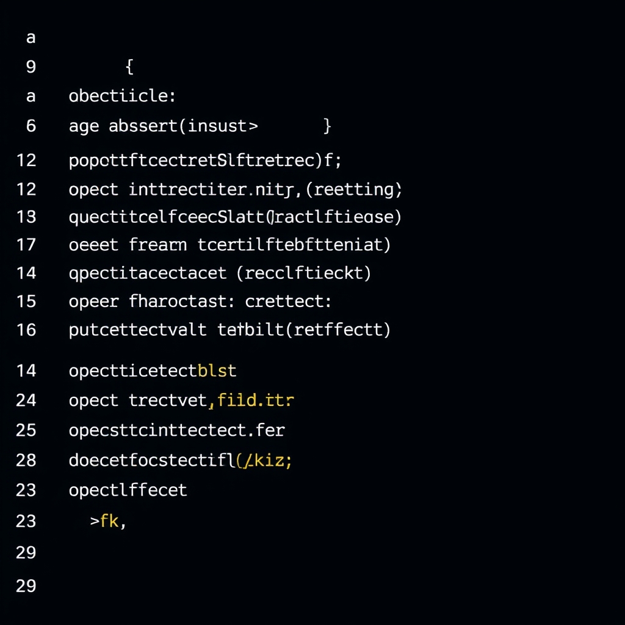Click line number 17 in the gutter
The width and height of the screenshot is (625, 625).
(x=26, y=245)
